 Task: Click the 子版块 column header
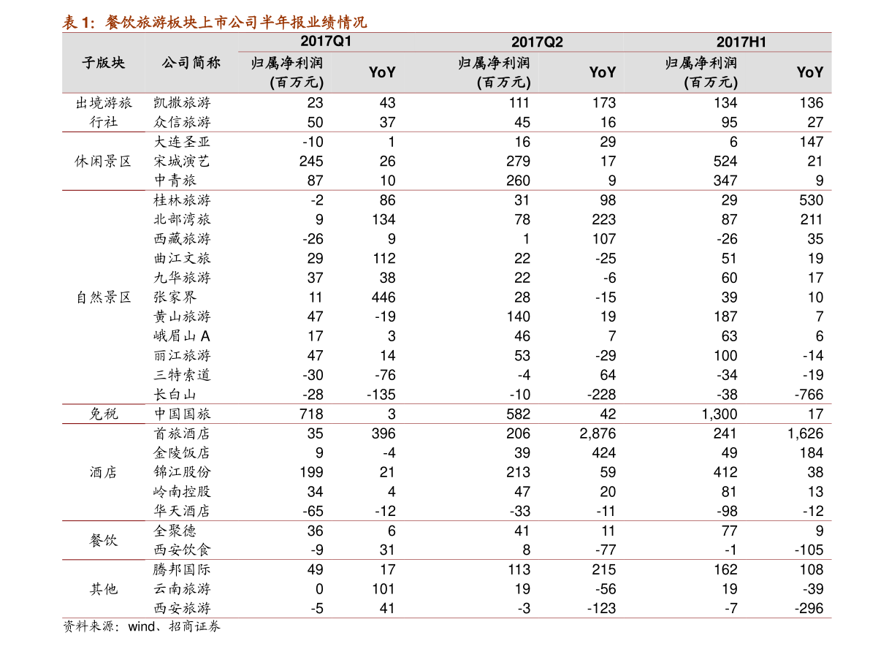[x=103, y=63]
